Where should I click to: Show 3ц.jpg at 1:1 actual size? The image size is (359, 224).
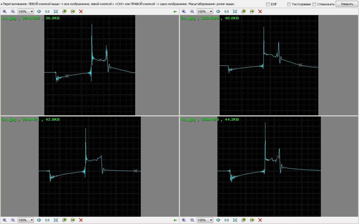(47, 220)
